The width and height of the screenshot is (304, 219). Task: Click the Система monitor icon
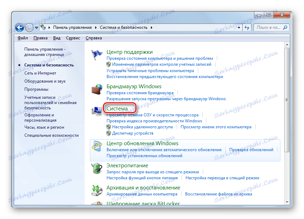(x=97, y=111)
